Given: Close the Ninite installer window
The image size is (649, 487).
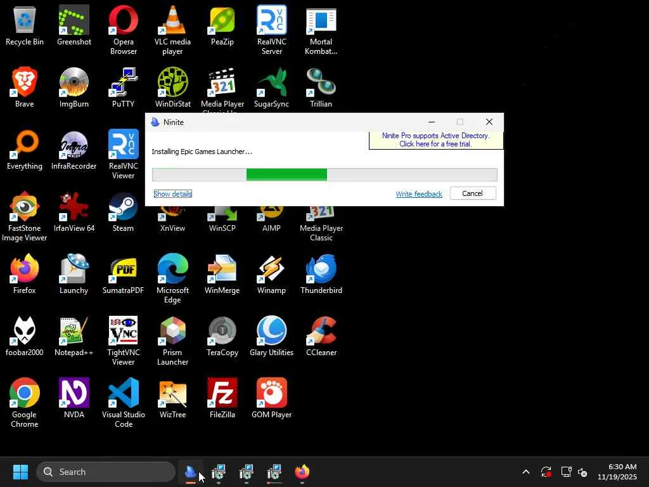Looking at the screenshot, I should 489,122.
